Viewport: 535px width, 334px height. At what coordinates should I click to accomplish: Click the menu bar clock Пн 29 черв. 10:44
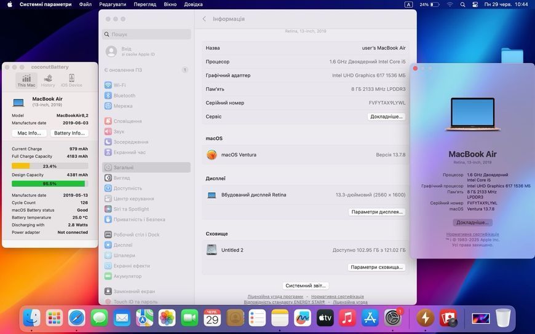(x=506, y=4)
